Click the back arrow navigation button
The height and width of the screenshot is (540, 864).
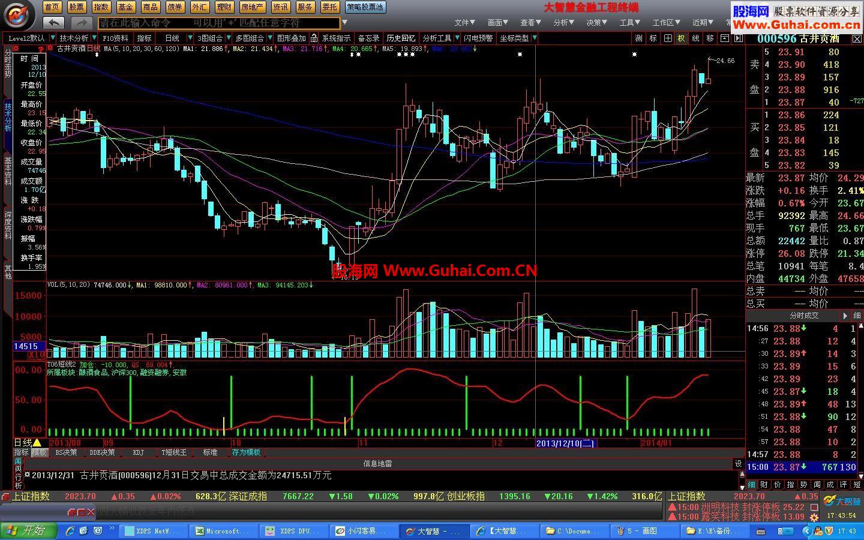[x=54, y=23]
